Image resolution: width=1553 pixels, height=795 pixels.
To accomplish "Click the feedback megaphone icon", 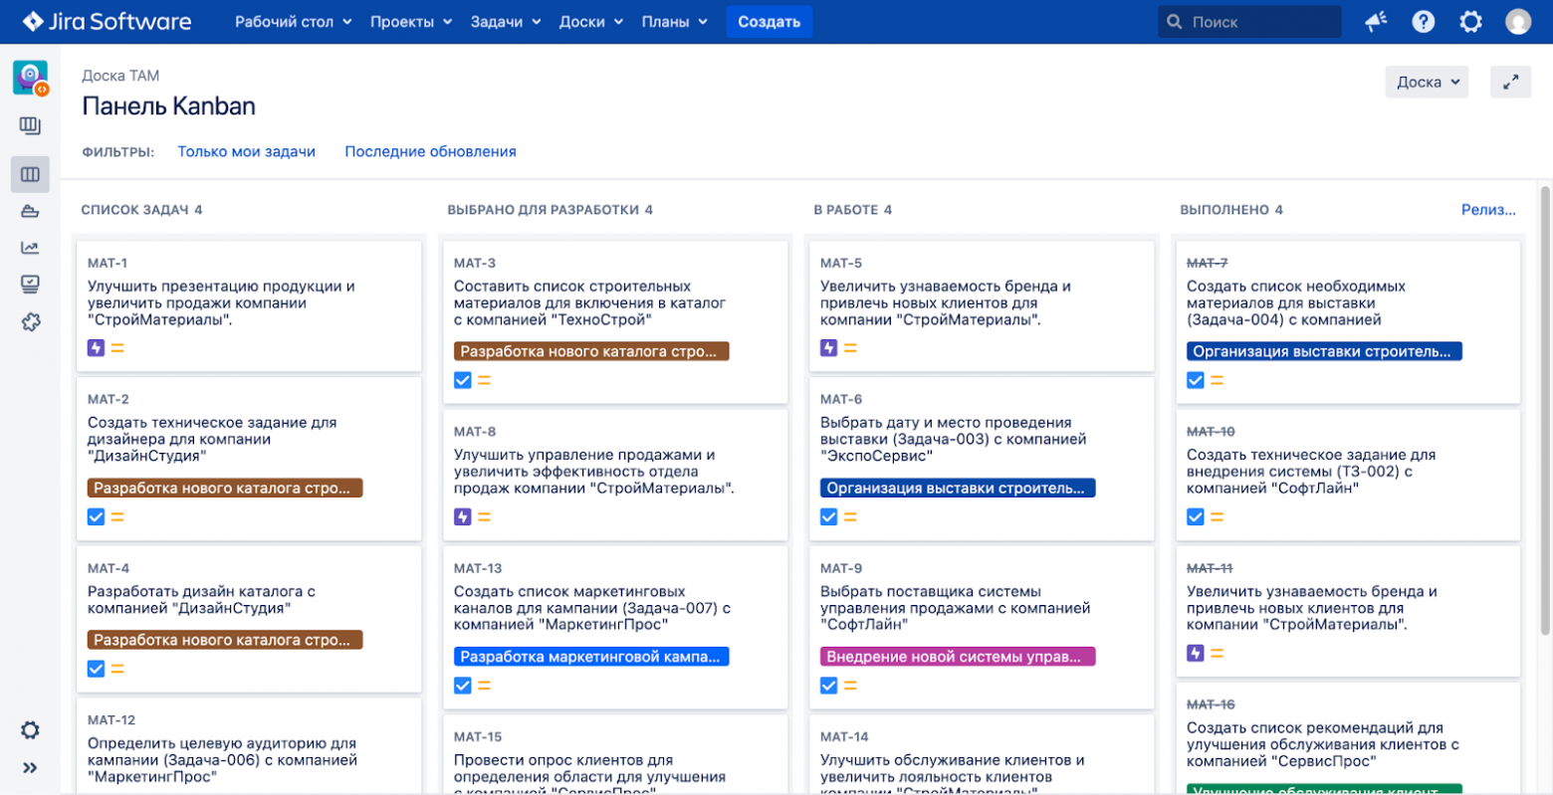I will click(x=1375, y=20).
